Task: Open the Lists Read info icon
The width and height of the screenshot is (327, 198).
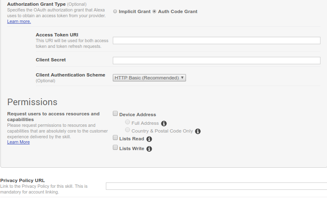Action: point(149,139)
